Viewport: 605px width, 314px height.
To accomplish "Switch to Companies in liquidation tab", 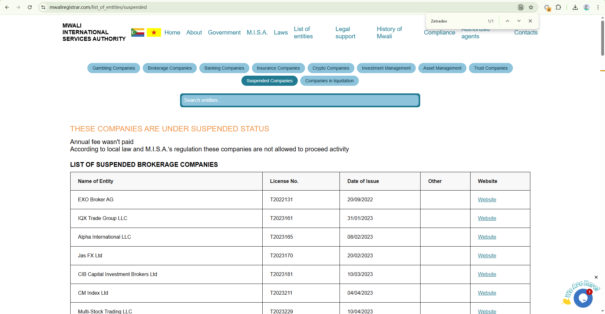I will pyautogui.click(x=329, y=81).
